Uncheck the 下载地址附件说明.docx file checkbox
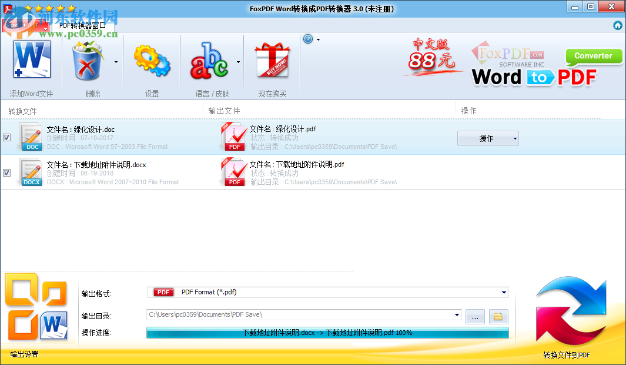Image resolution: width=626 pixels, height=365 pixels. 7,172
